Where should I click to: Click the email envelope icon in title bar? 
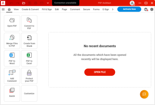42,3
